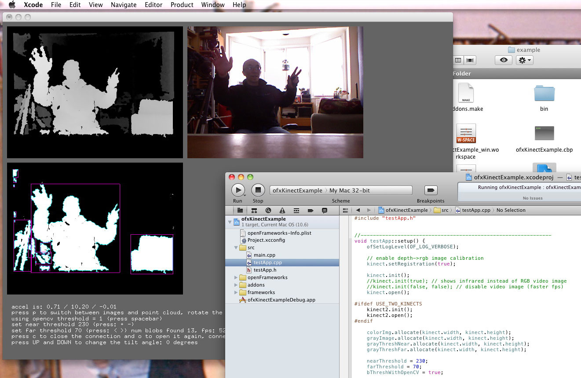Collapse the ofxKinectExample project root

tap(229, 222)
